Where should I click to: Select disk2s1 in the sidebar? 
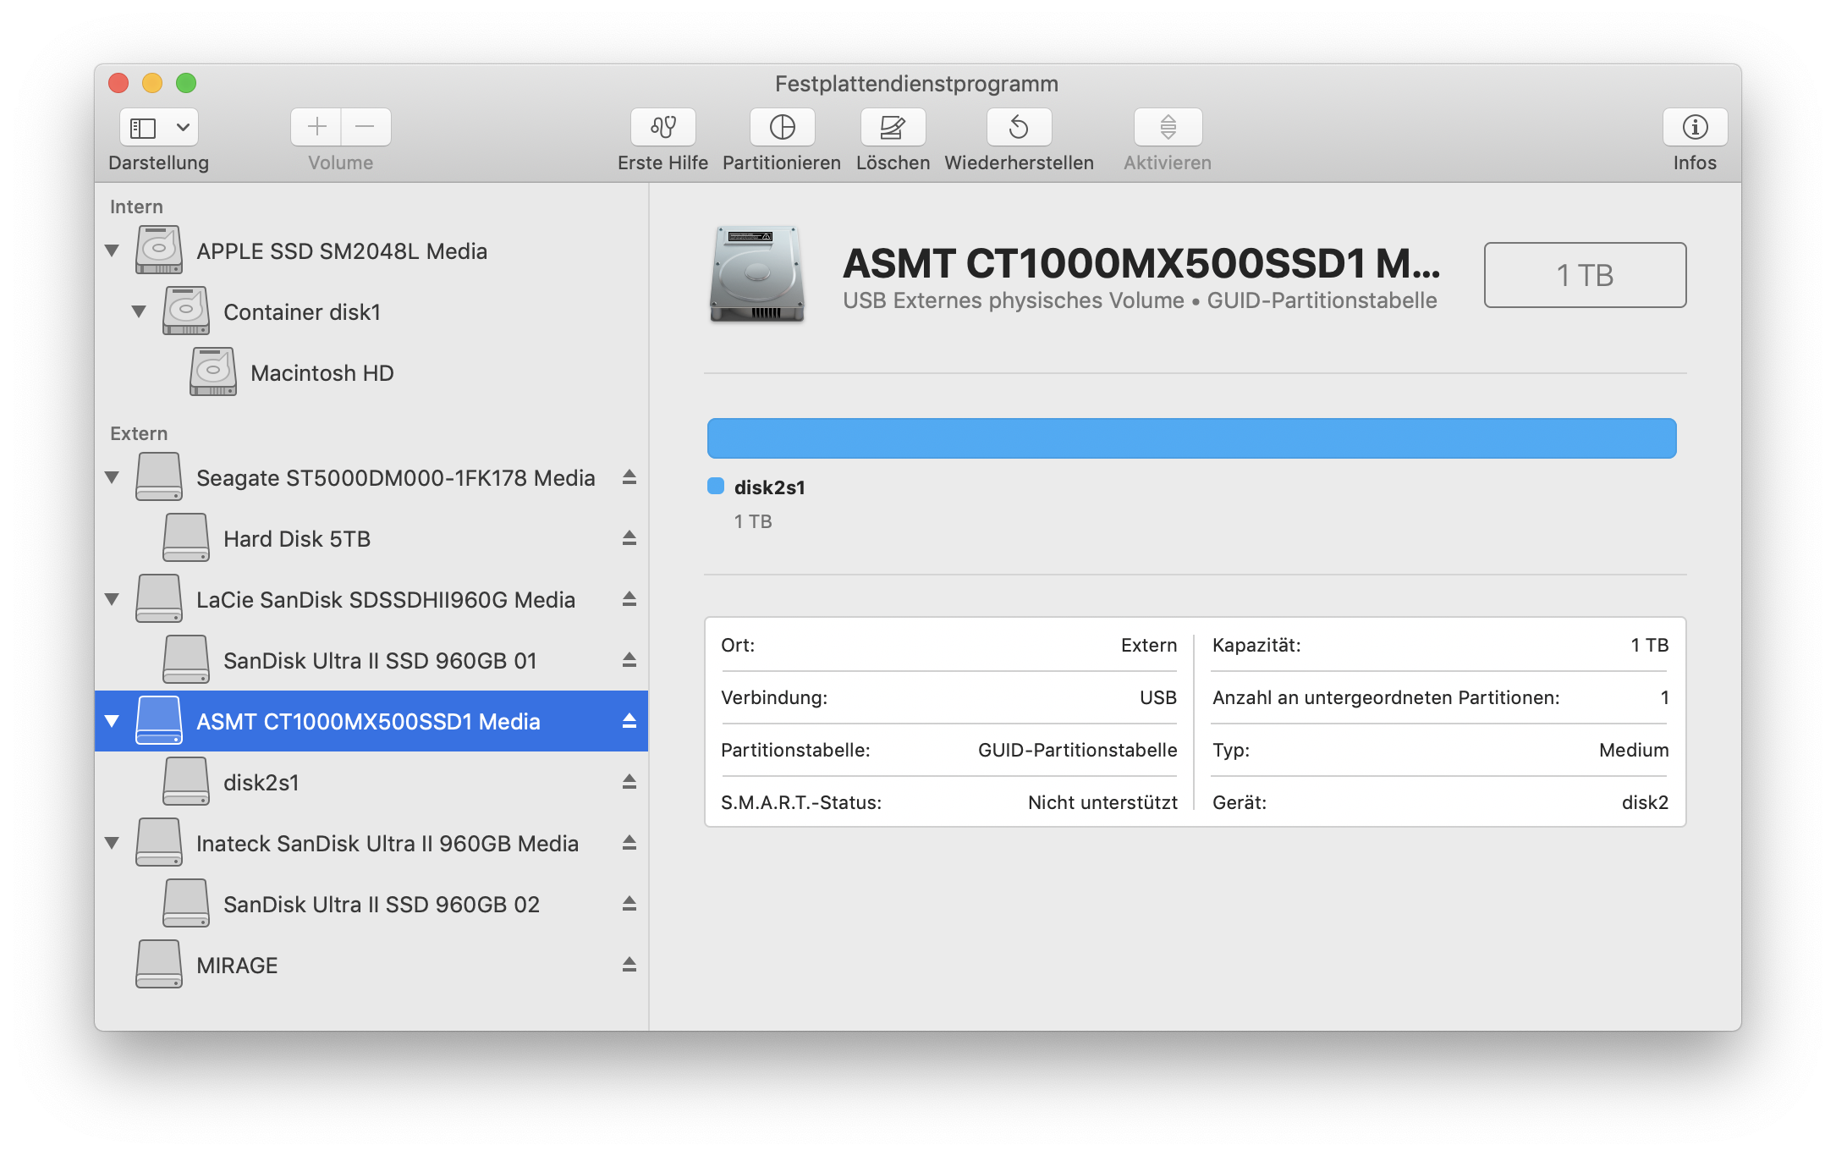(x=371, y=782)
